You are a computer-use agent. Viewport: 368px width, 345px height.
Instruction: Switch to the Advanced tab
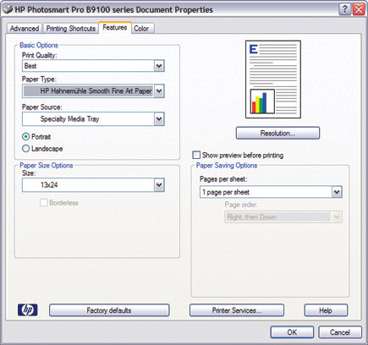[25, 29]
